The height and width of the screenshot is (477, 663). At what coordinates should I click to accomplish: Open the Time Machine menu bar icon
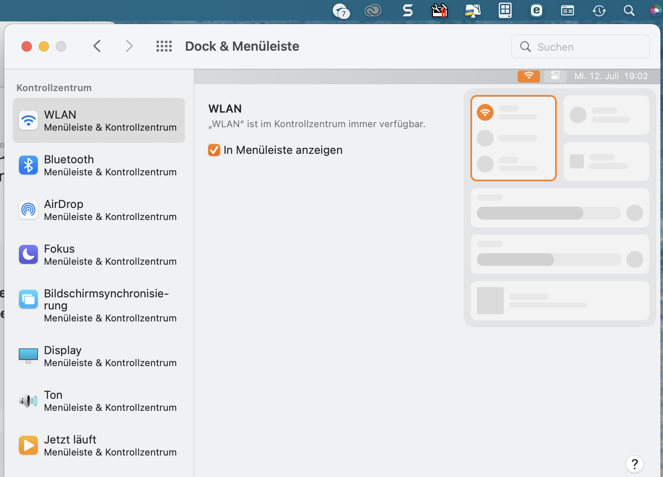(x=599, y=10)
